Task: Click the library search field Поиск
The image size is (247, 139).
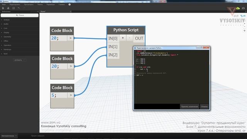Action: click(20, 15)
